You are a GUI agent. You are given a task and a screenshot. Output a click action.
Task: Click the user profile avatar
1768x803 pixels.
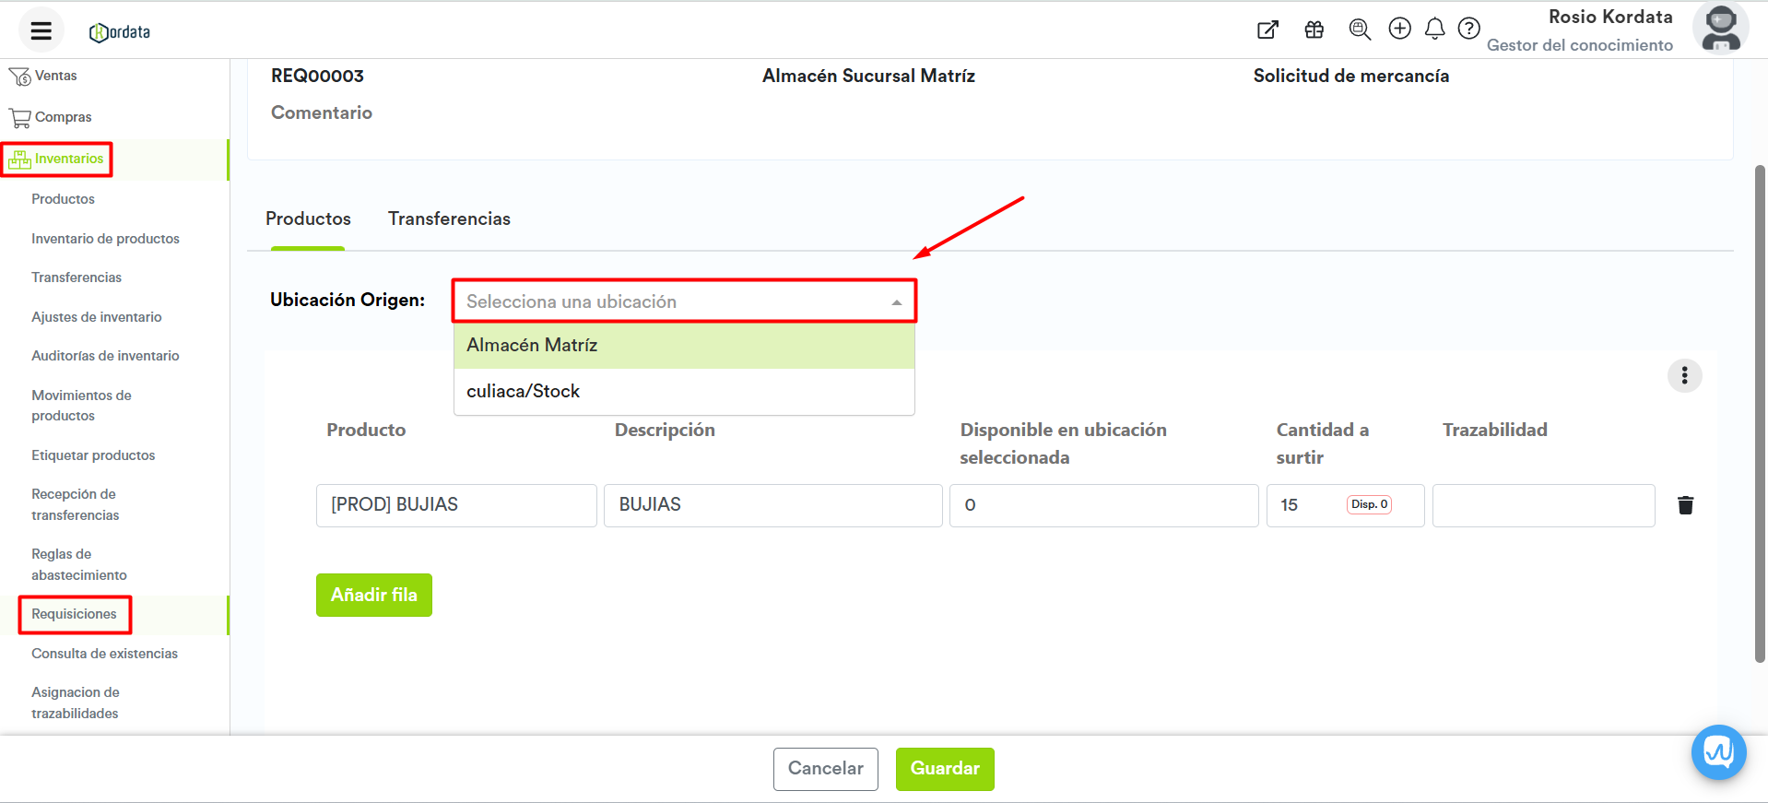click(1720, 29)
